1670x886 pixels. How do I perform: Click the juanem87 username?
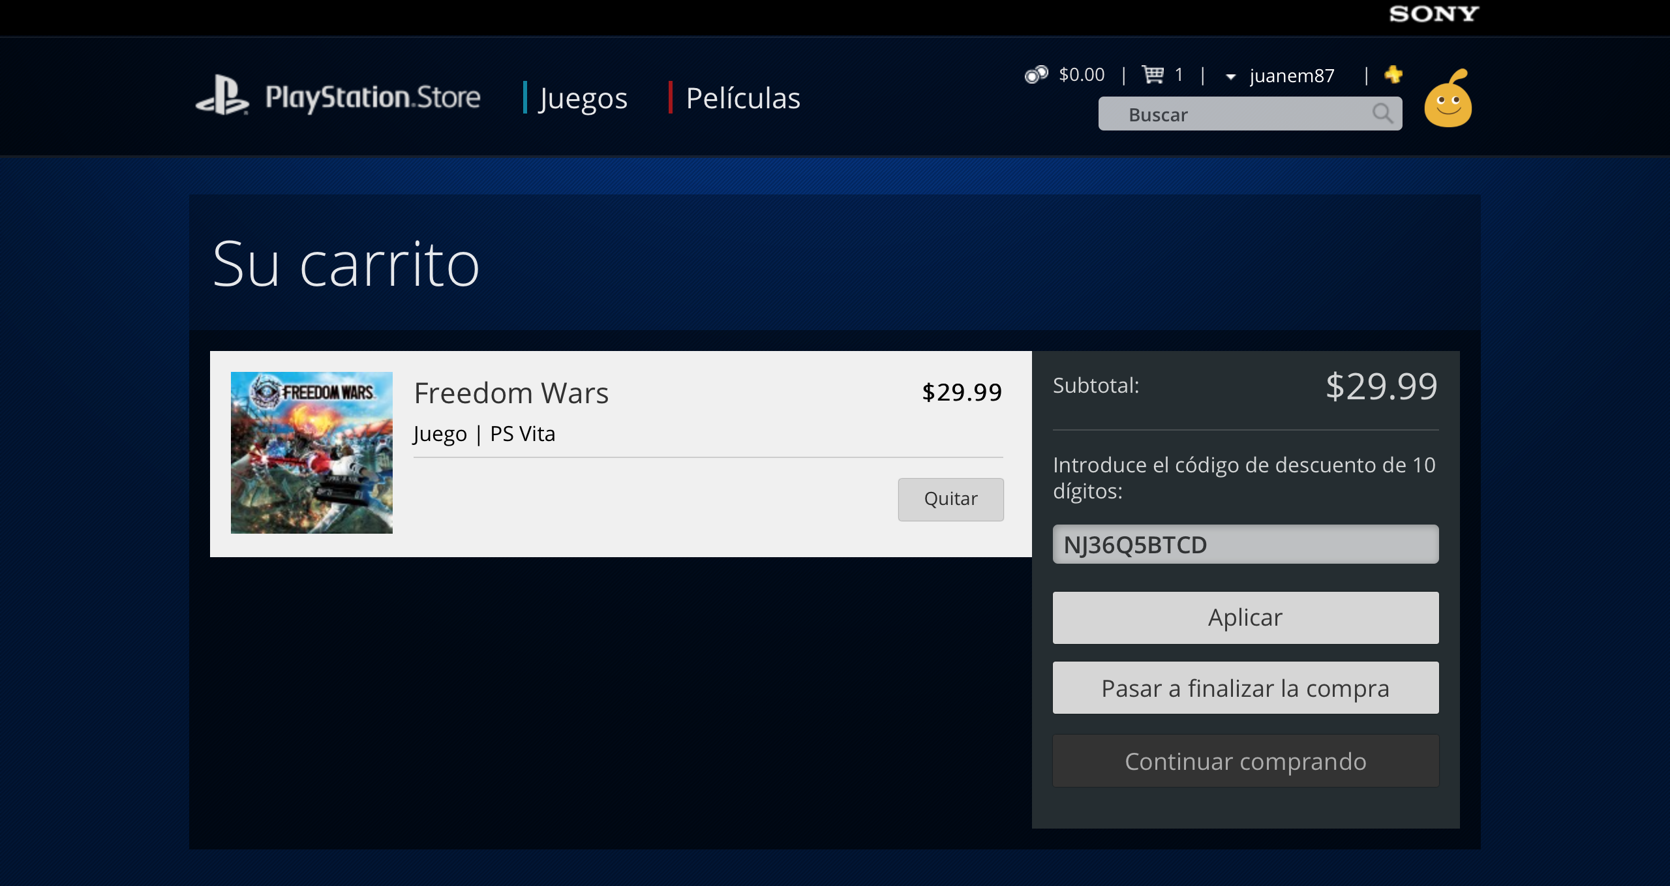1292,76
